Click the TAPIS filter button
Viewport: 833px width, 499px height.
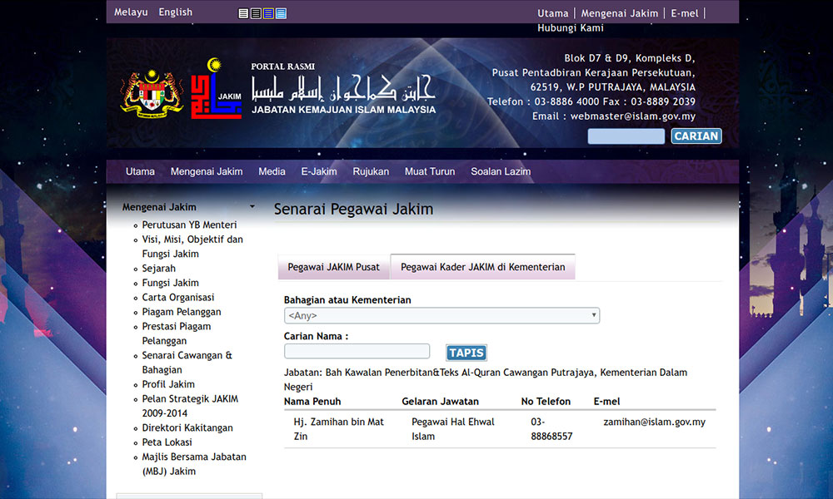click(x=466, y=353)
